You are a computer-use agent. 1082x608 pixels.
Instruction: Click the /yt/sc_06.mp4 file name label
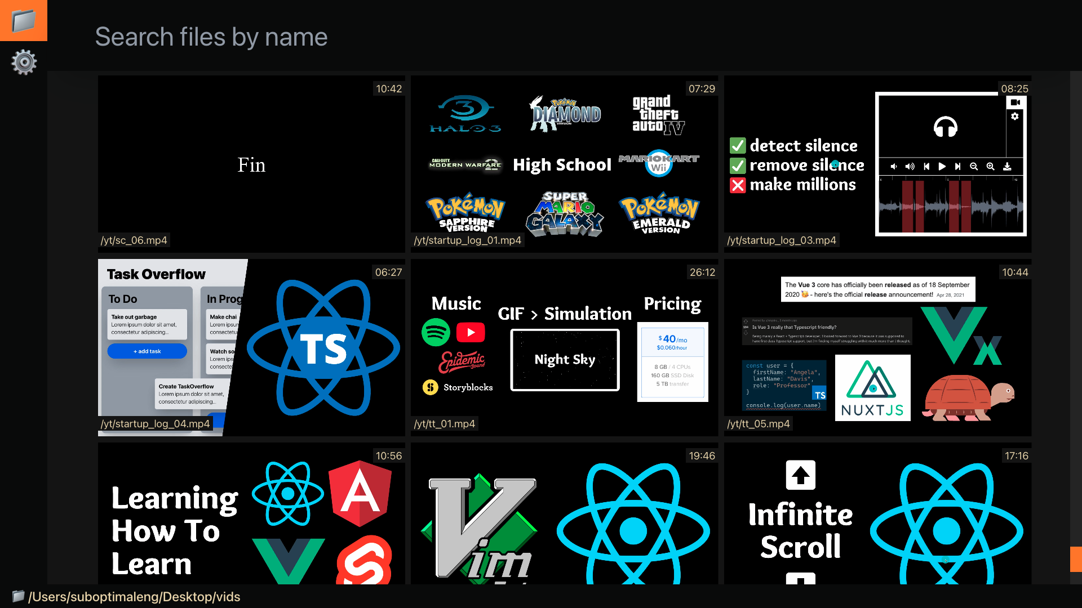pyautogui.click(x=134, y=240)
